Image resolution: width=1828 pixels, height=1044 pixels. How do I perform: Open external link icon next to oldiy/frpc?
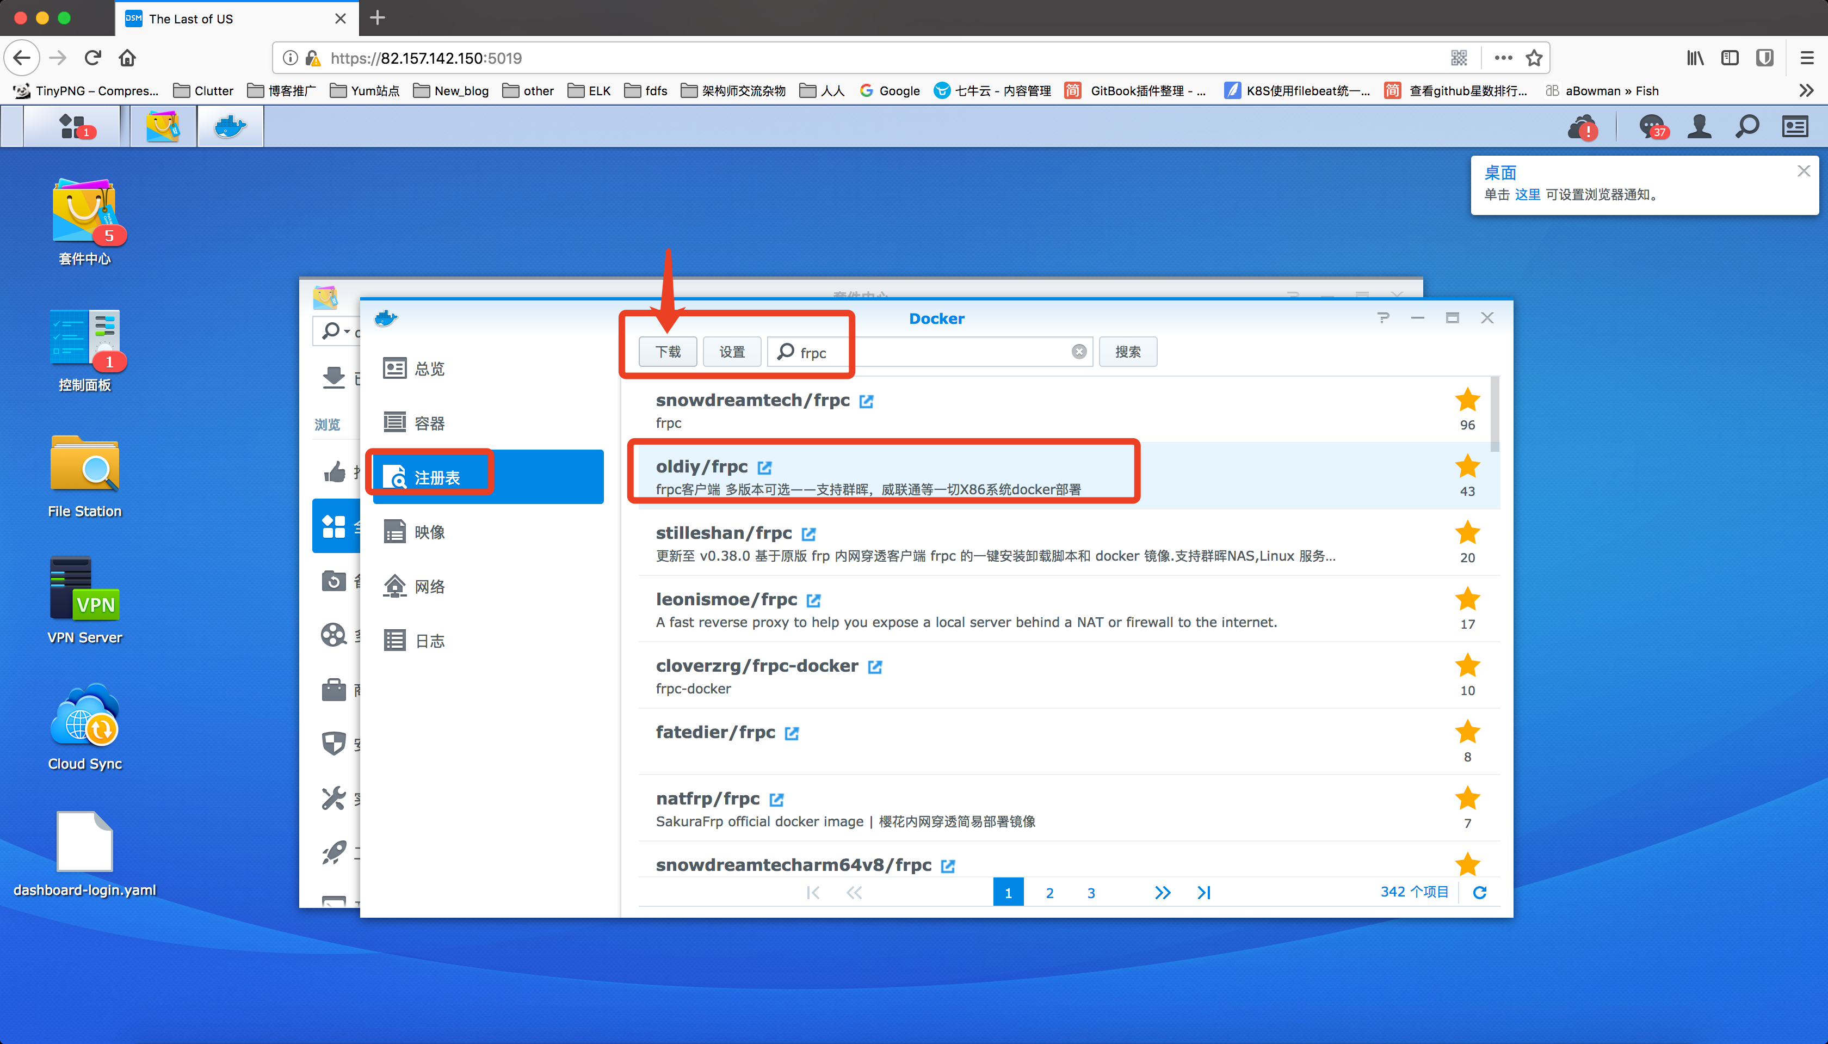tap(764, 468)
